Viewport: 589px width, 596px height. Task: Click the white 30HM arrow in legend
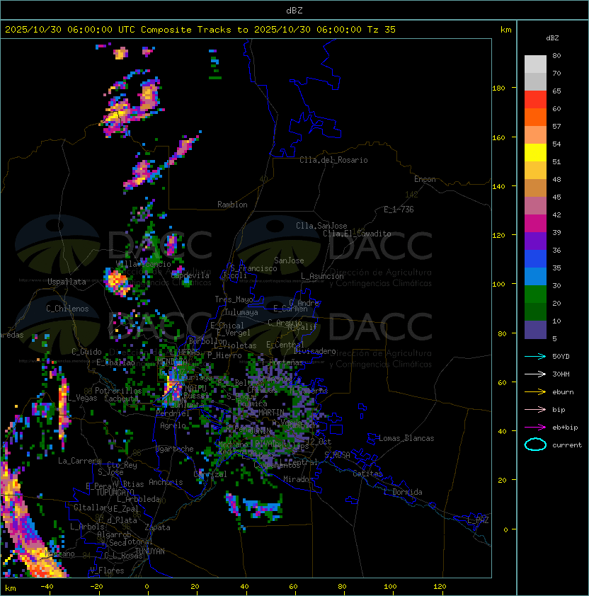(x=535, y=374)
